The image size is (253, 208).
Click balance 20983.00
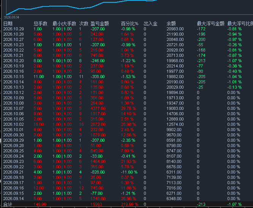tap(175, 29)
